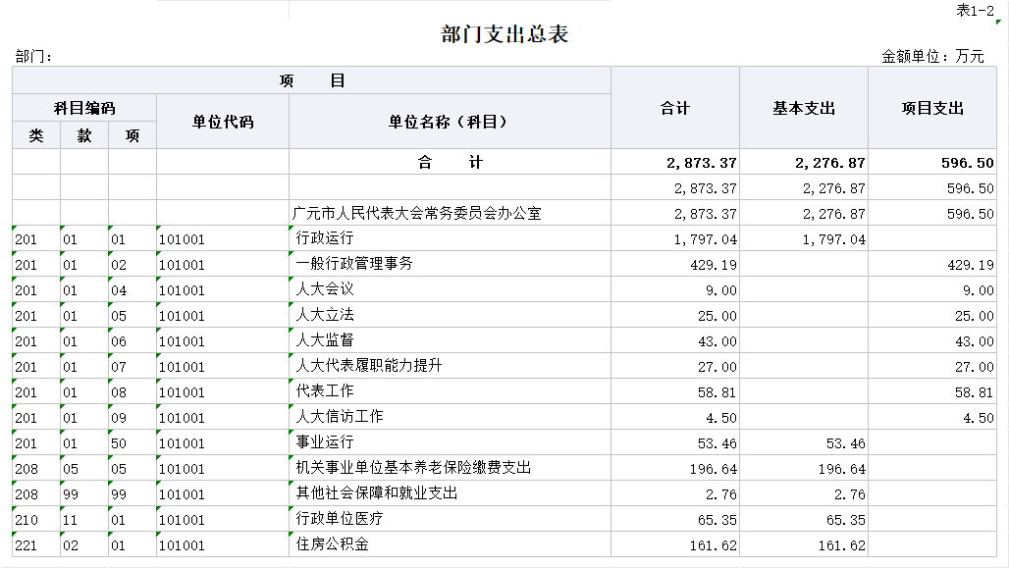1009x568 pixels.
Task: Click the 广元市人民代表大会常务委员会办公室 cell
Action: click(417, 213)
